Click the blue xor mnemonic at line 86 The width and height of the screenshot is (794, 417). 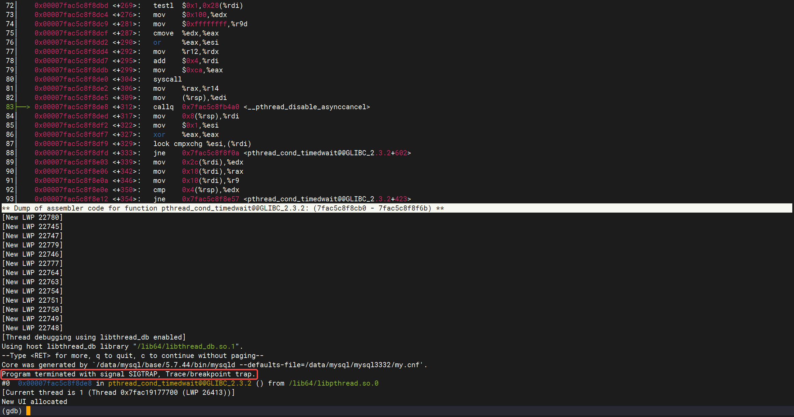pos(159,135)
